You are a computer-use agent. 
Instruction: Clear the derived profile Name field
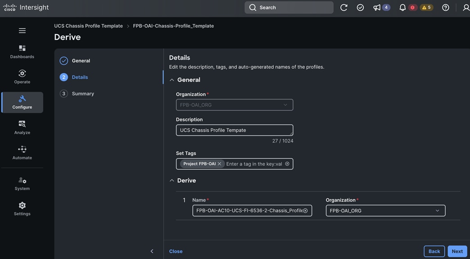[x=305, y=210]
